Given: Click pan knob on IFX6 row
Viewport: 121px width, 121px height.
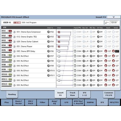Looking at the screenshot, I should tap(75, 56).
